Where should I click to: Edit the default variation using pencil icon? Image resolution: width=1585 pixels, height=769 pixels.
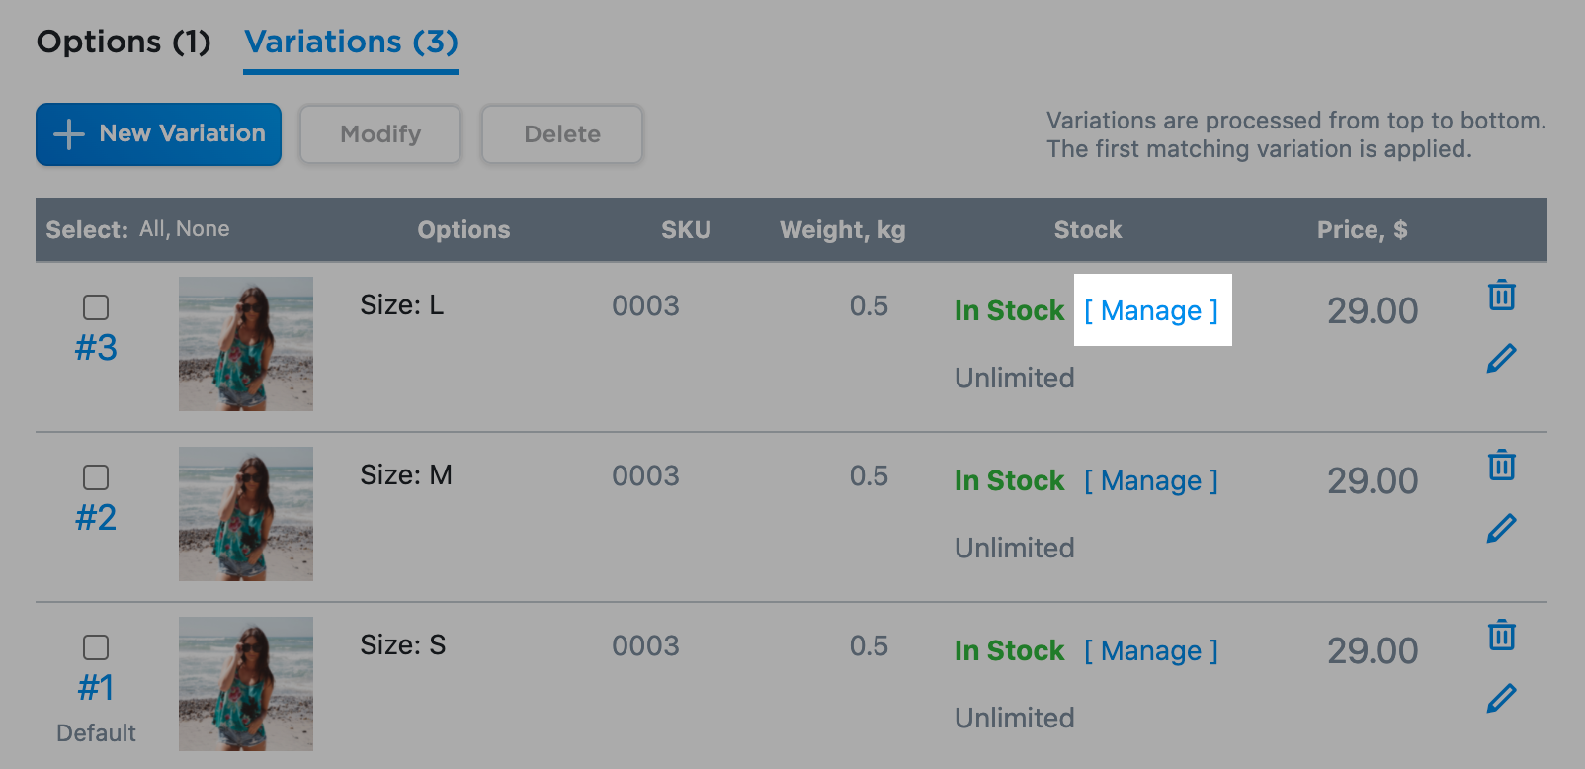[1501, 699]
